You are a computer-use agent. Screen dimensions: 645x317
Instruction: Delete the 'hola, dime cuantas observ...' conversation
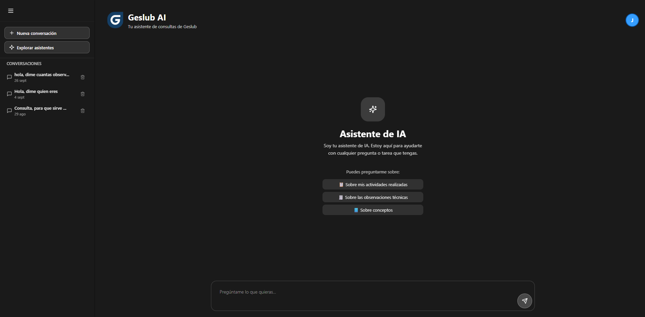pos(83,77)
